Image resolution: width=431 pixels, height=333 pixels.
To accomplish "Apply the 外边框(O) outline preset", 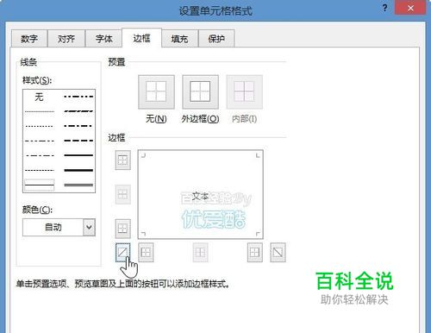I will click(x=200, y=92).
